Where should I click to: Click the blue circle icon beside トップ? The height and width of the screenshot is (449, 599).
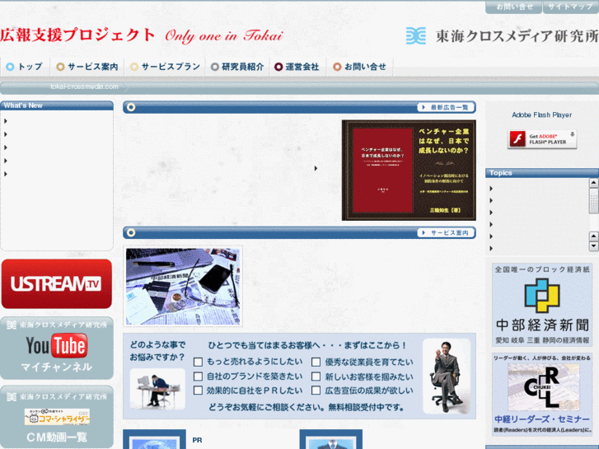pyautogui.click(x=10, y=67)
